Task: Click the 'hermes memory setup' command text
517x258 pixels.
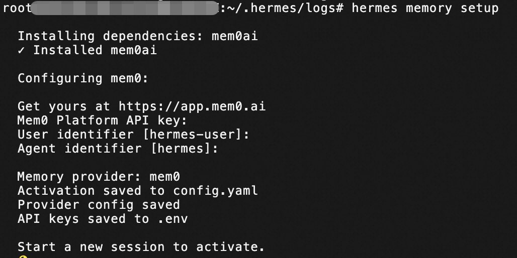Action: pos(425,8)
